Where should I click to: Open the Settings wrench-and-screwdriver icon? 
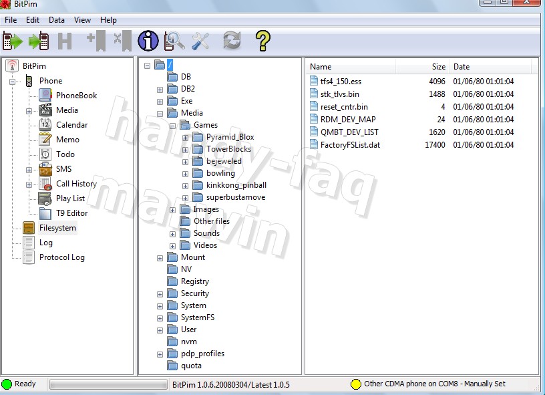[x=200, y=41]
